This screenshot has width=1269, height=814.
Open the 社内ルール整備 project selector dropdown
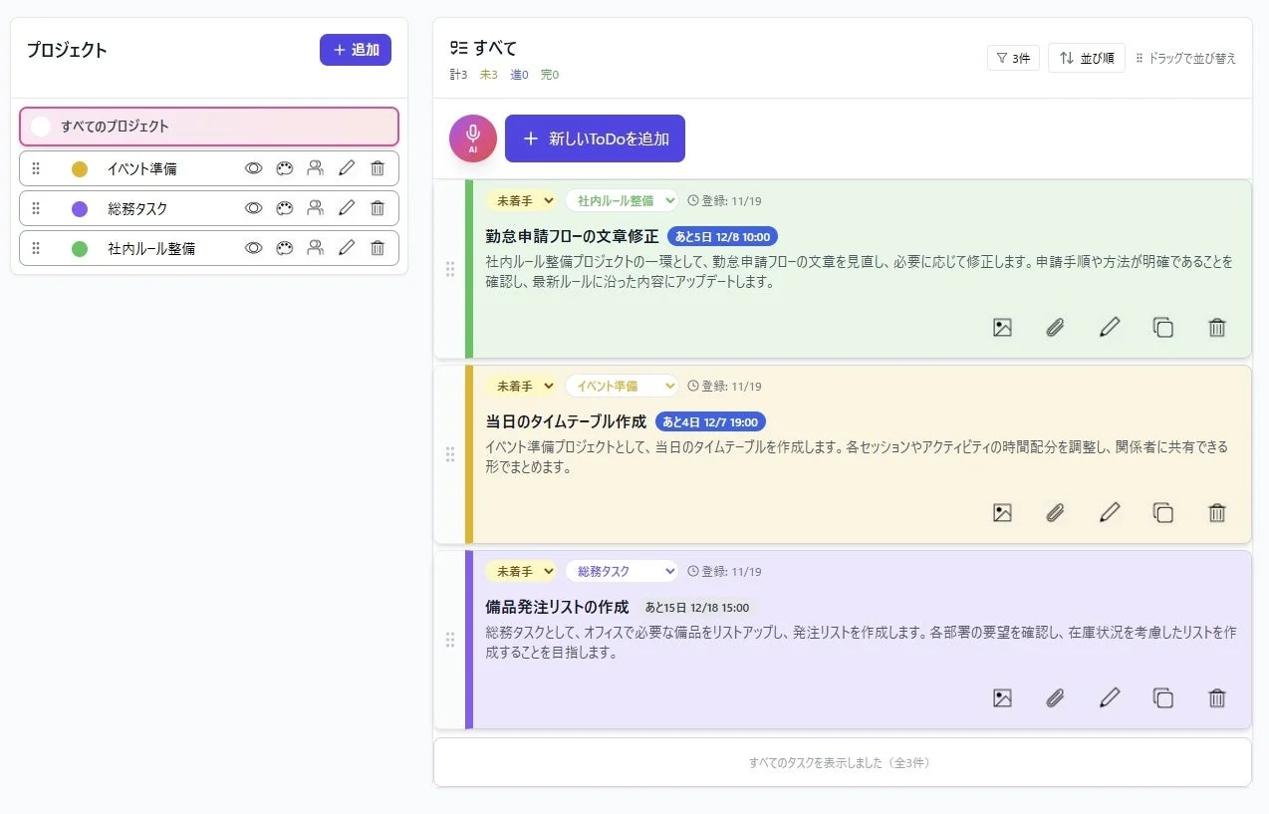(622, 200)
